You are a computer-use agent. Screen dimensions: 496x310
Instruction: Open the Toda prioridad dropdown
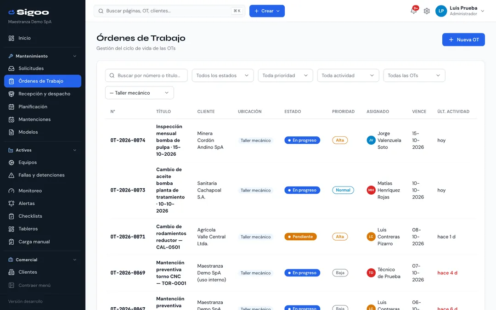(285, 76)
